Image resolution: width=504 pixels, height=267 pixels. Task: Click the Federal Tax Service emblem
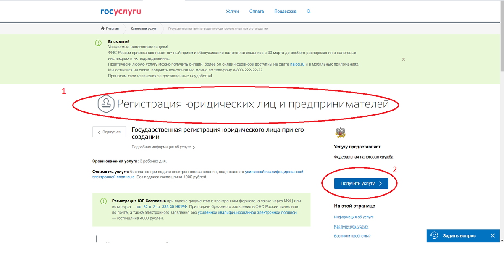(x=341, y=133)
